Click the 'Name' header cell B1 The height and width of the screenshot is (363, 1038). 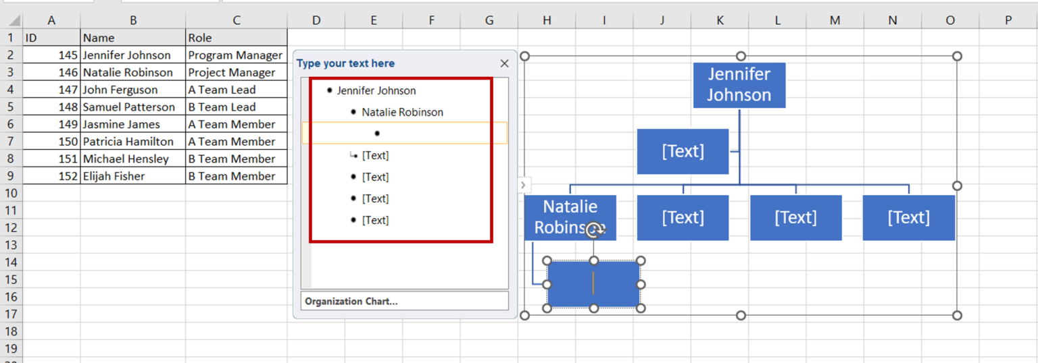132,38
